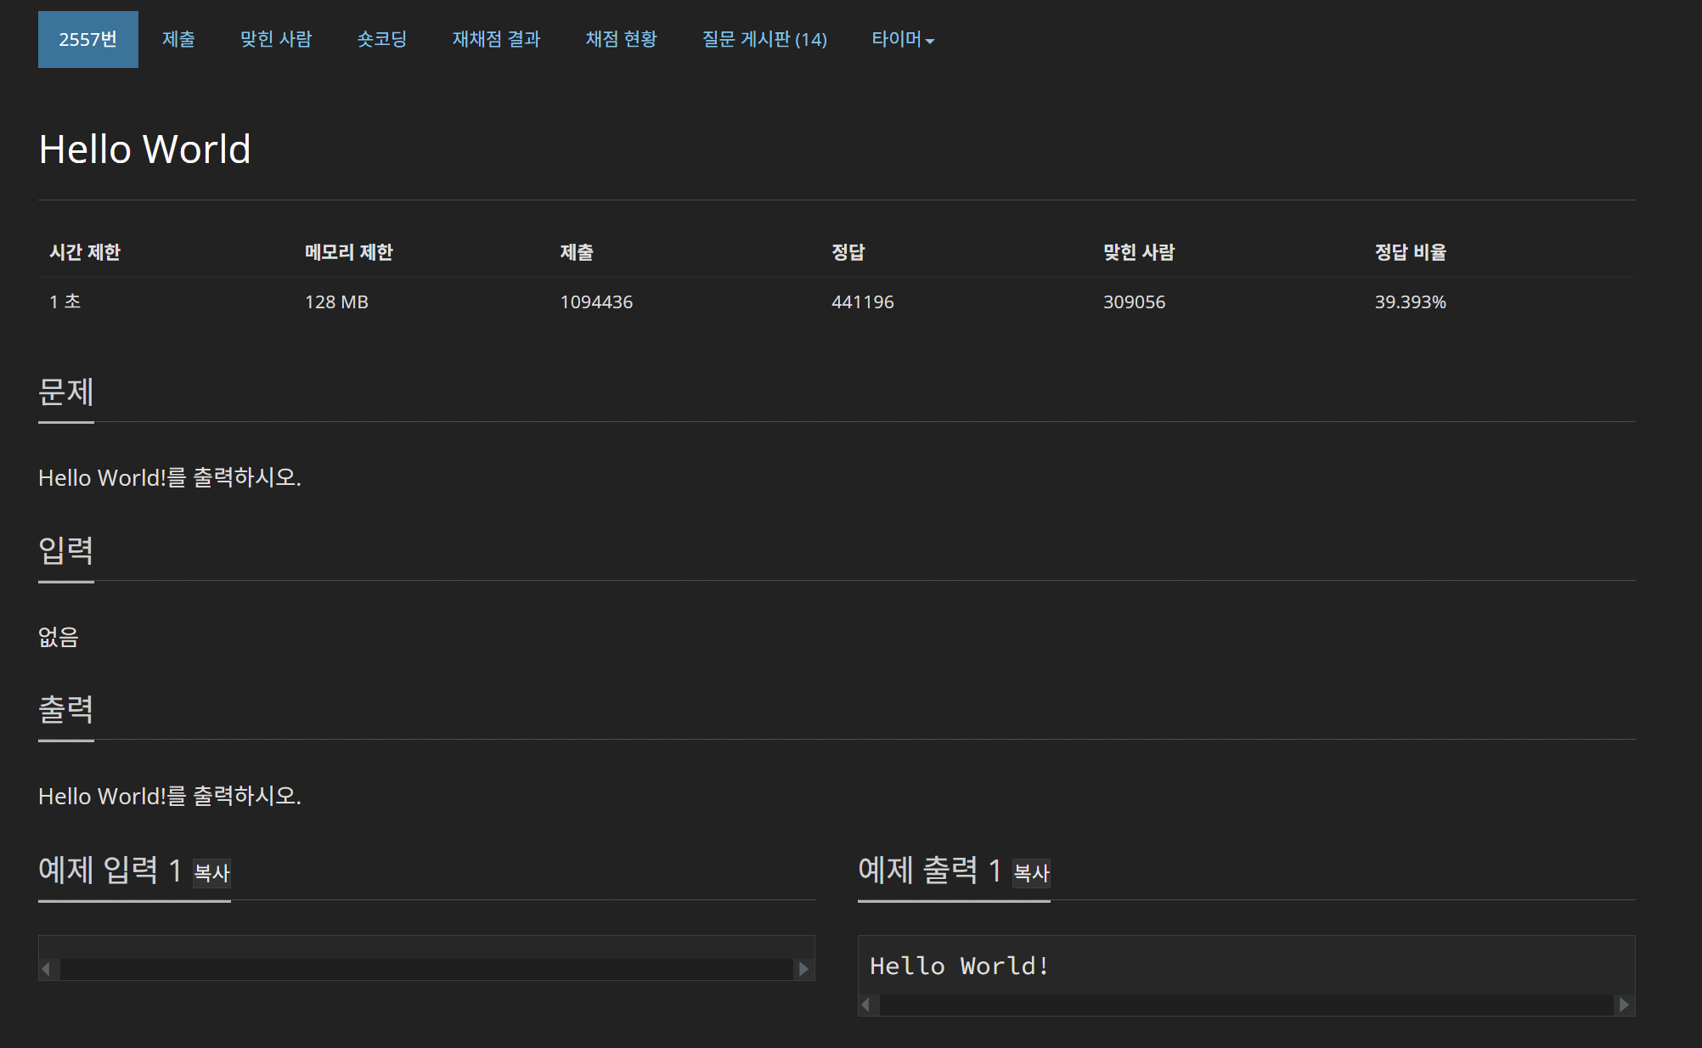Switch to the 숏코딩 tab
This screenshot has height=1048, width=1702.
[381, 39]
